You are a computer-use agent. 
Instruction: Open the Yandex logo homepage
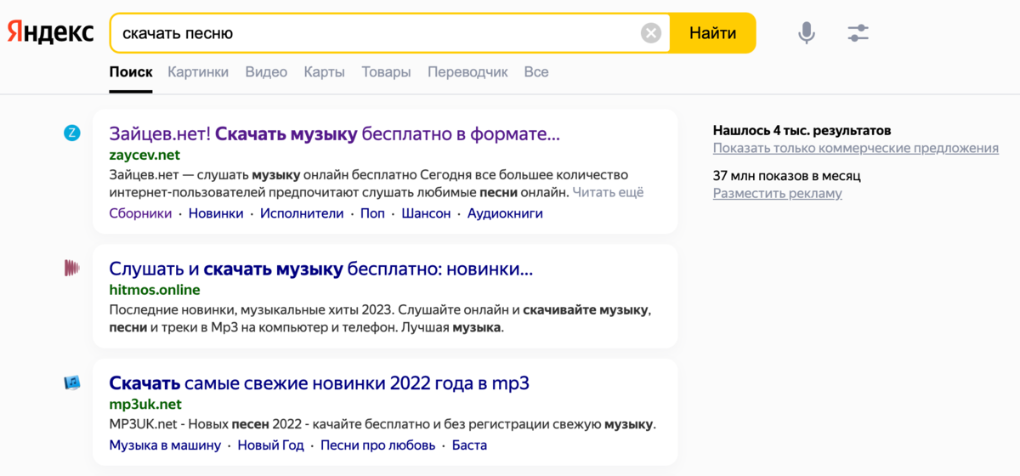[51, 33]
